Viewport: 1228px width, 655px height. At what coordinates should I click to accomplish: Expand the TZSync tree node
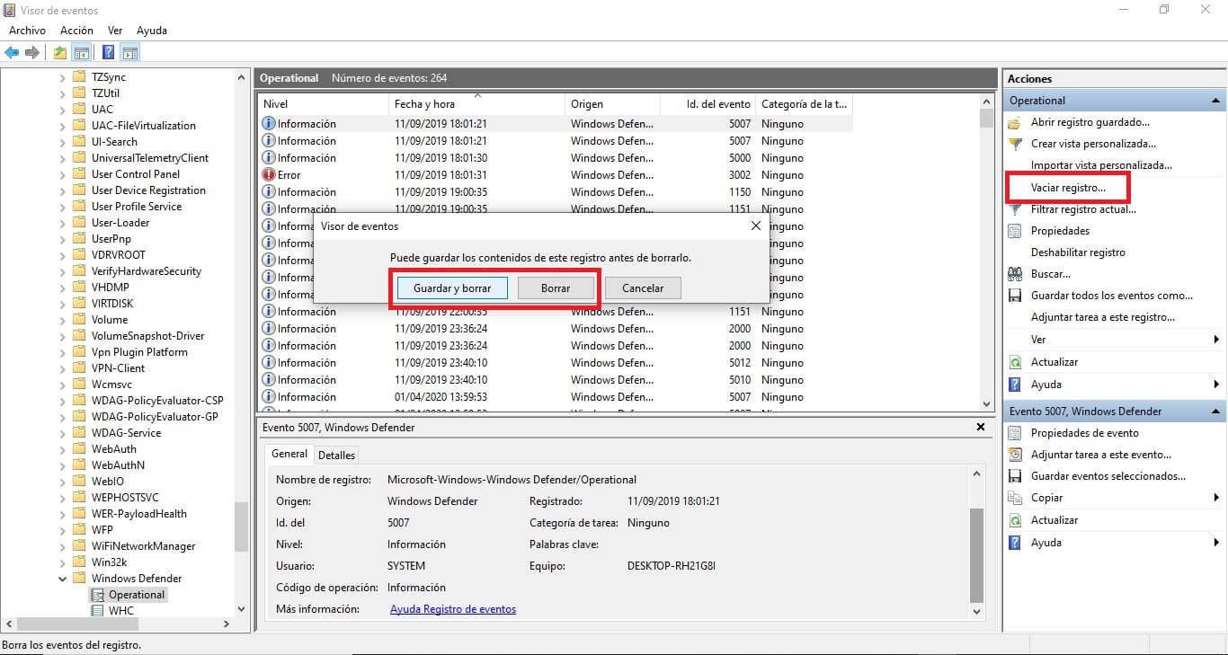[62, 77]
